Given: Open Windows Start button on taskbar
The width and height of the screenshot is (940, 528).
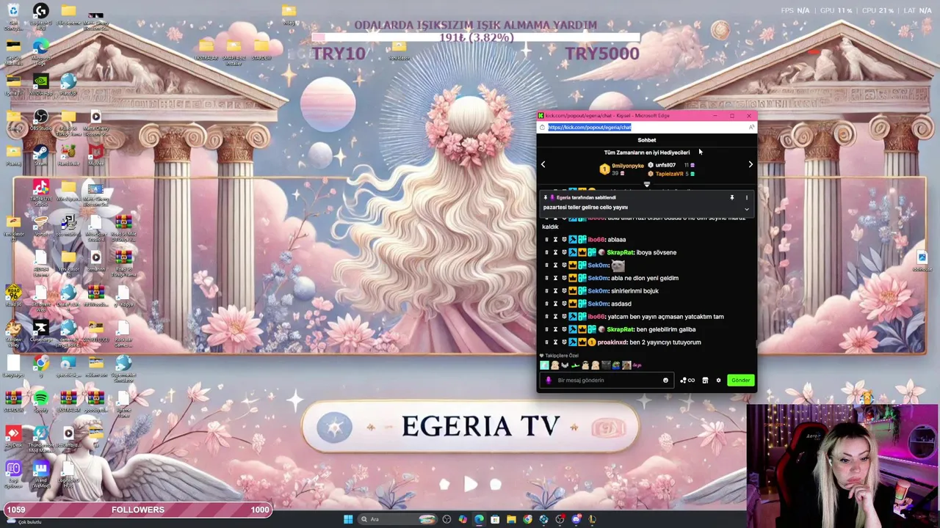Looking at the screenshot, I should 348,519.
